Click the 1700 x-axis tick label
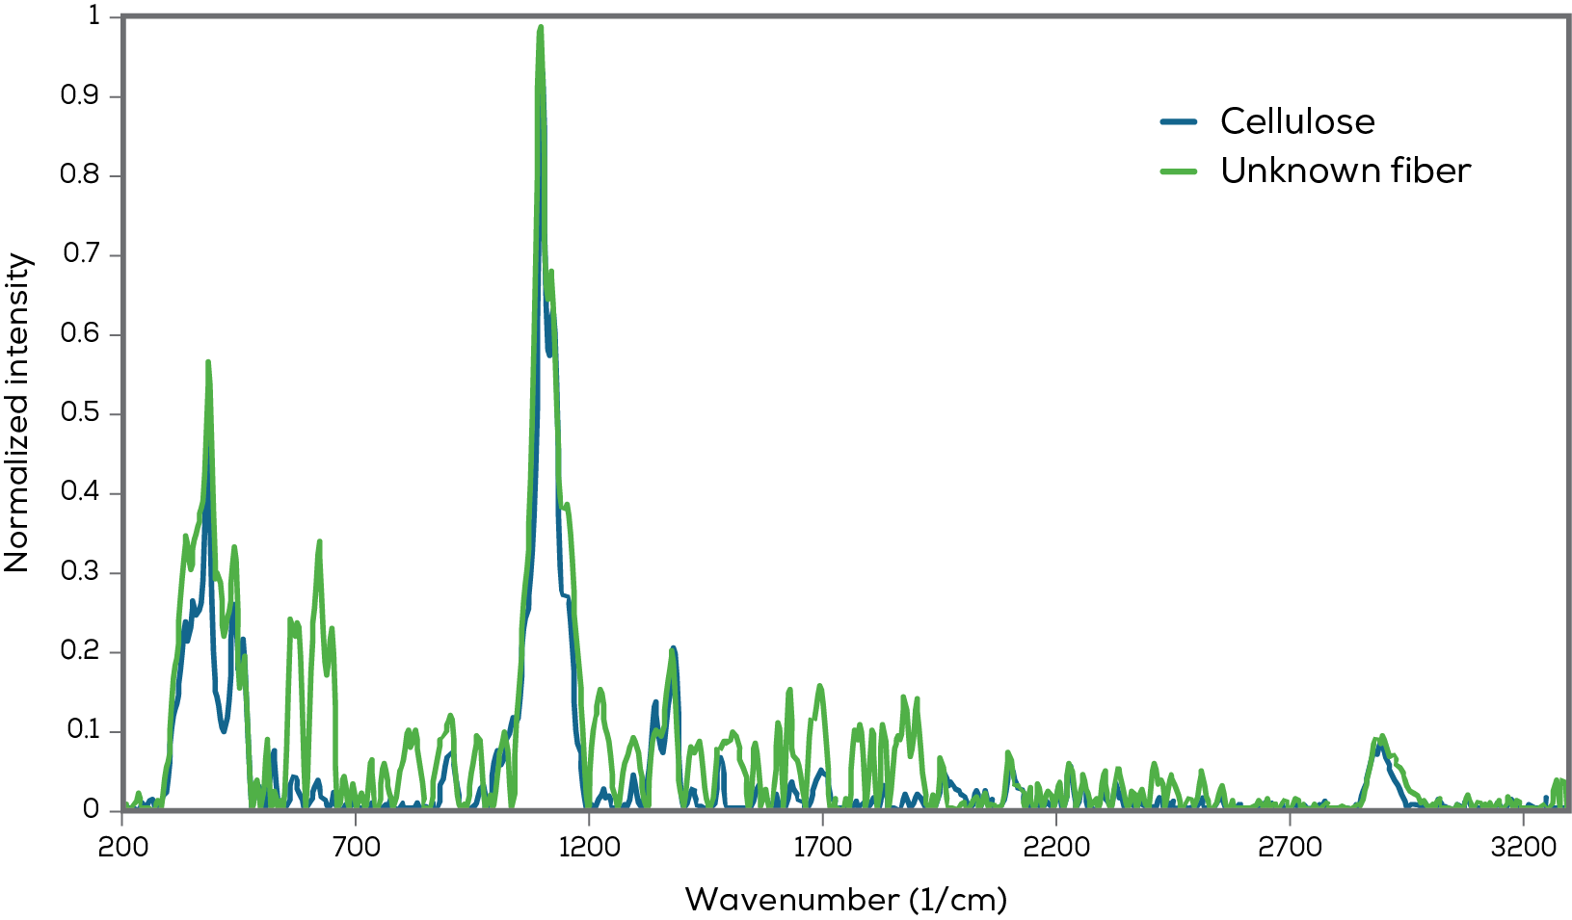Viewport: 1572px width, 920px height. (822, 848)
